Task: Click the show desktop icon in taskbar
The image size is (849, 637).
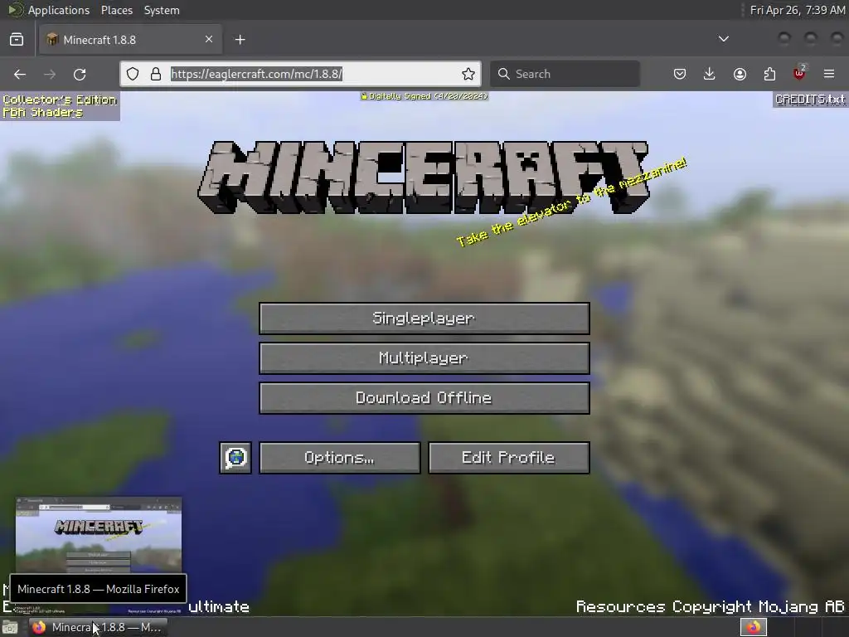Action: click(10, 627)
